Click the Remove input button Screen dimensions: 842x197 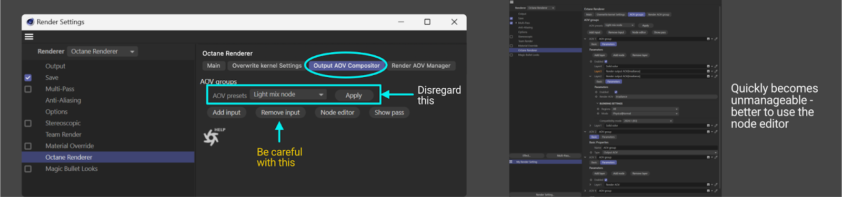280,112
